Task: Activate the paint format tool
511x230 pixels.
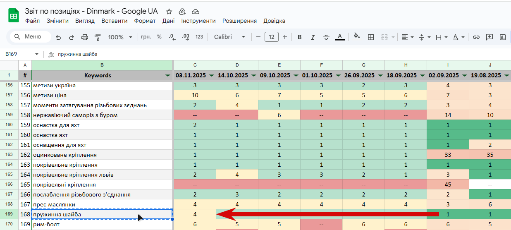Action: [98, 37]
